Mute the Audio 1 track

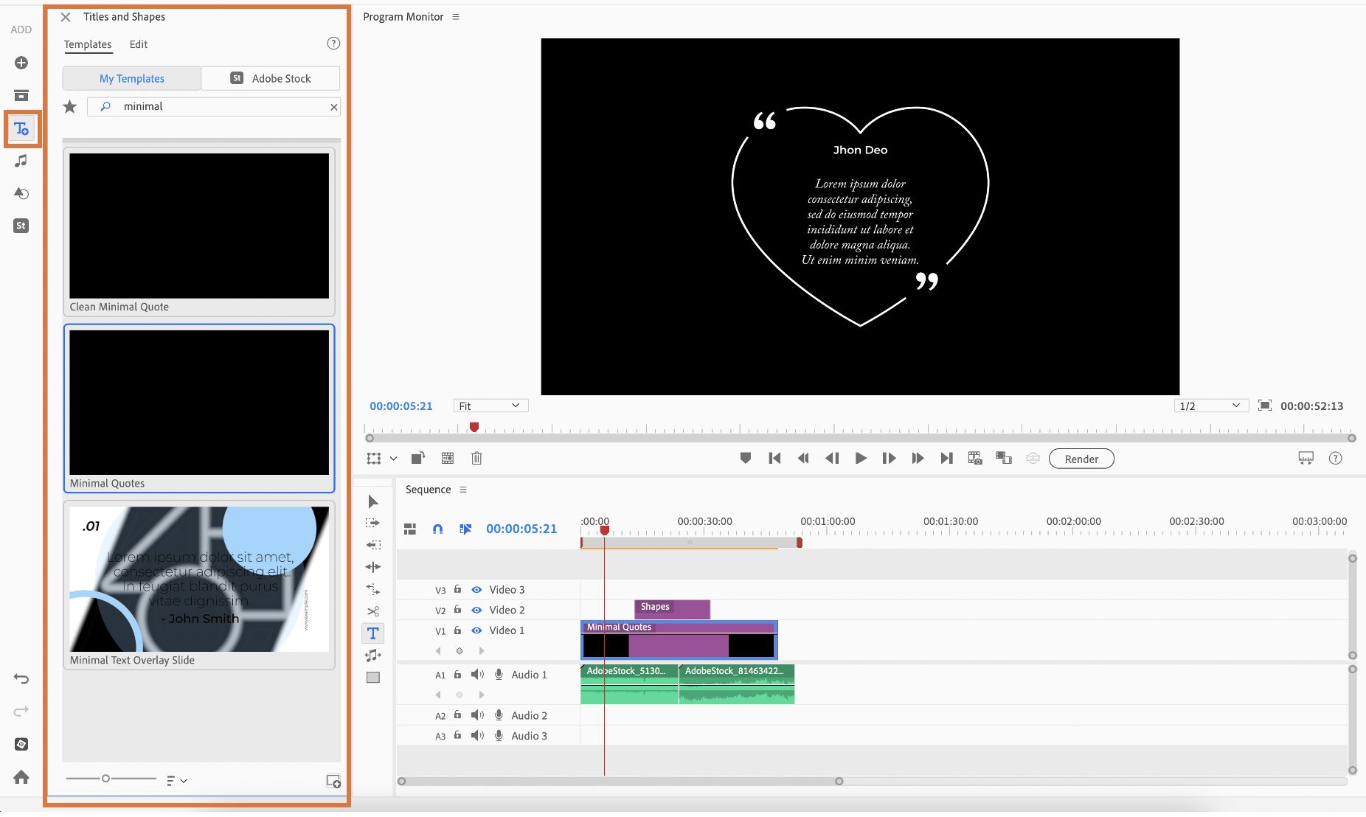[x=477, y=675]
